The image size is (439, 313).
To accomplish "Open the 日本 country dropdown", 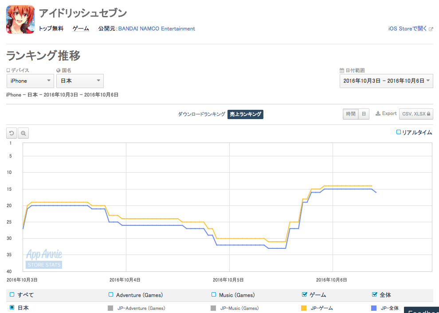I will tap(80, 81).
